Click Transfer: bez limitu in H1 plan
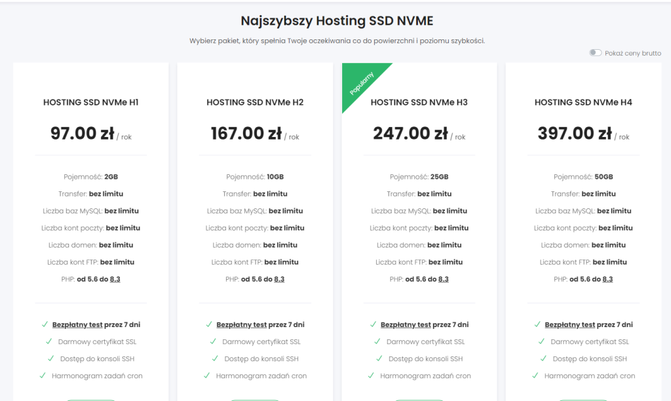The image size is (671, 401). (90, 194)
